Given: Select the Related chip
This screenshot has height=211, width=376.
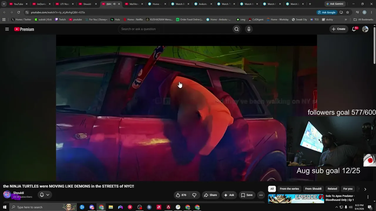Looking at the screenshot, I should point(332,189).
